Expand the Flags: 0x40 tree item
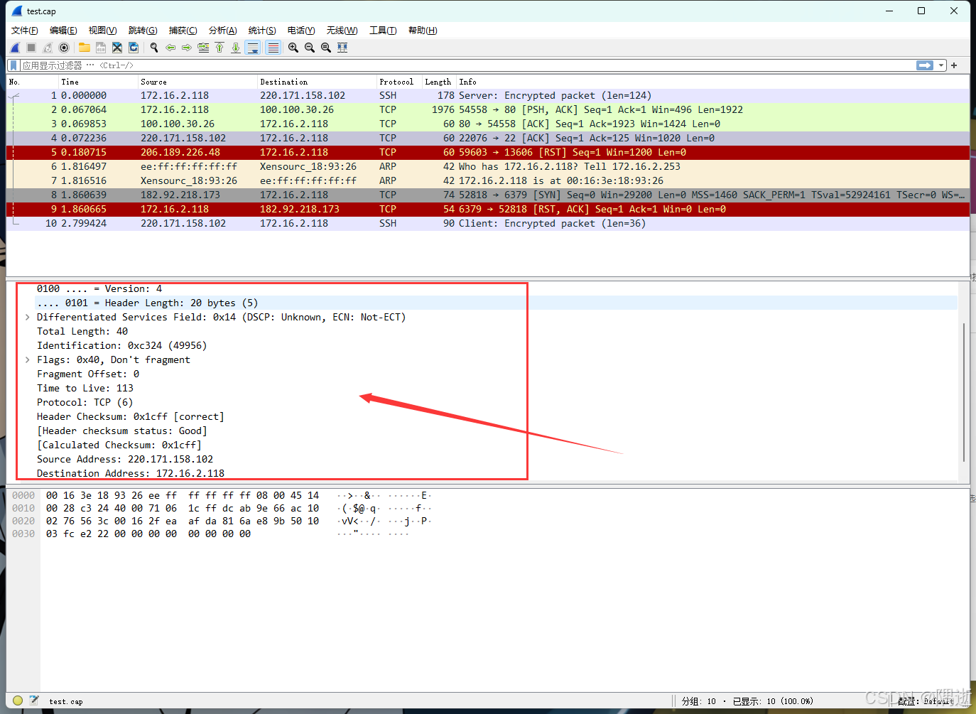This screenshot has width=976, height=714. tap(27, 359)
